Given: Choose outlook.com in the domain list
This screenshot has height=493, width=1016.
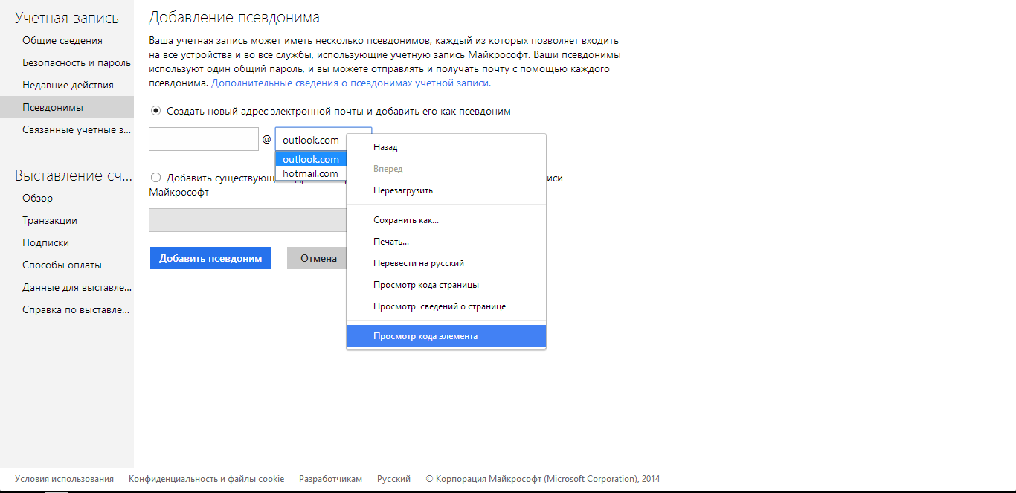Looking at the screenshot, I should click(x=311, y=159).
